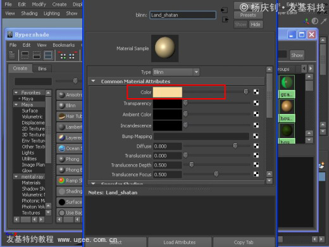Open the Bookmarks menu in Hypershade
The image size is (329, 247).
(64, 45)
